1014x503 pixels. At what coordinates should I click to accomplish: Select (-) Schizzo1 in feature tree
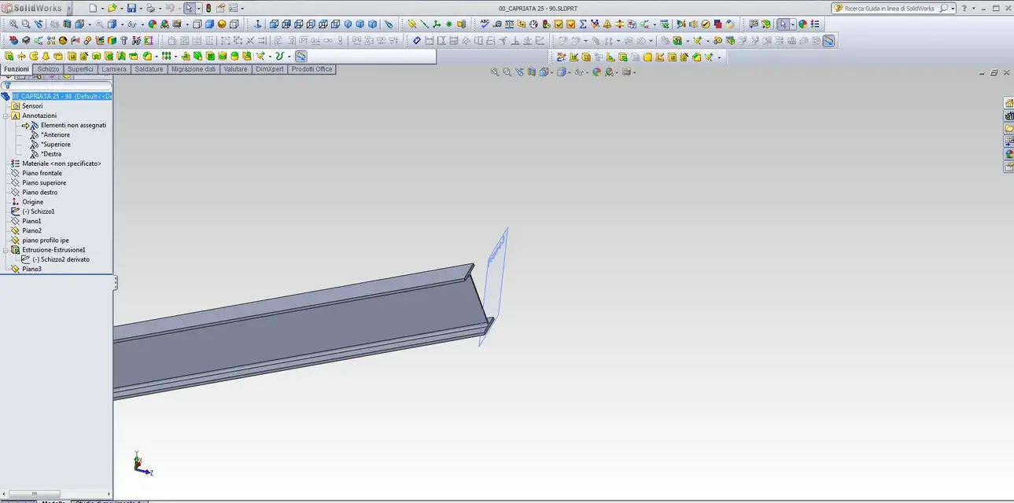[39, 211]
